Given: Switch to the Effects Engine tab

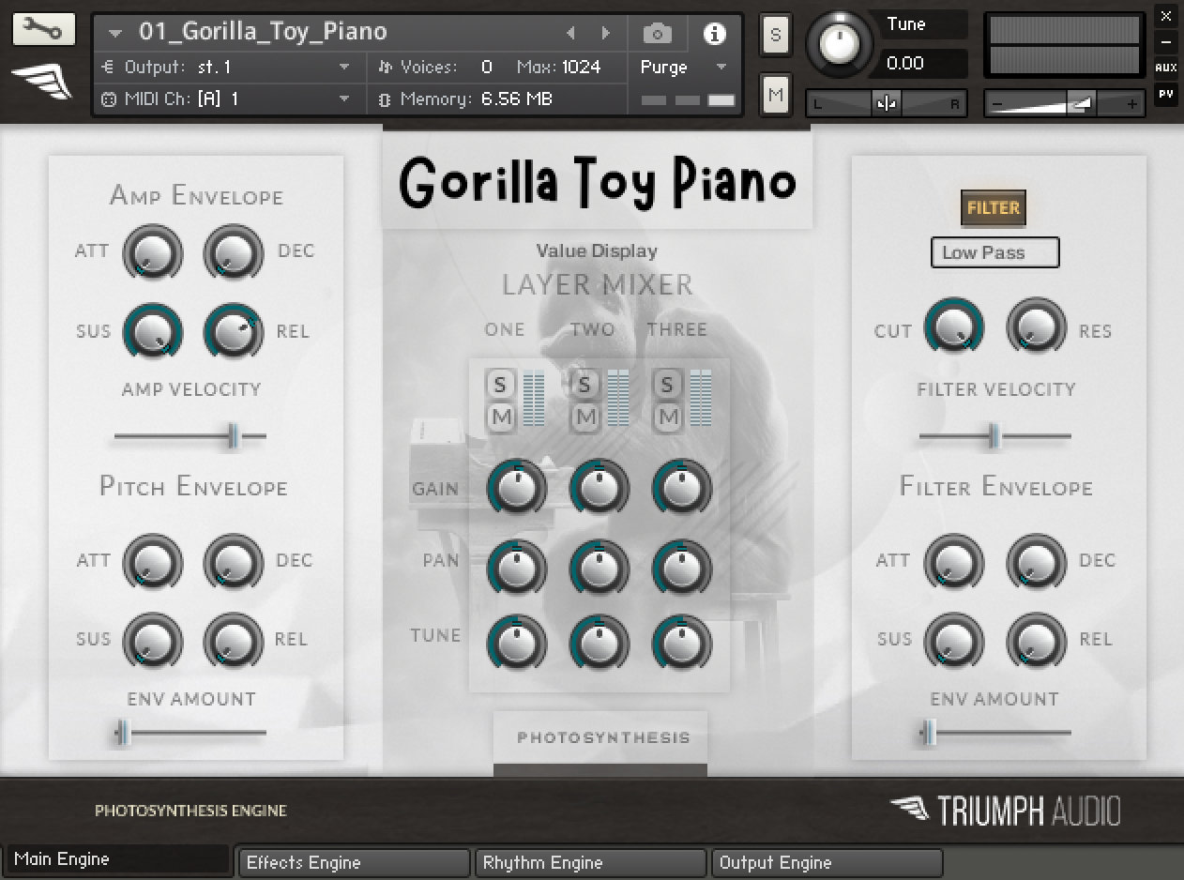Looking at the screenshot, I should click(x=354, y=862).
